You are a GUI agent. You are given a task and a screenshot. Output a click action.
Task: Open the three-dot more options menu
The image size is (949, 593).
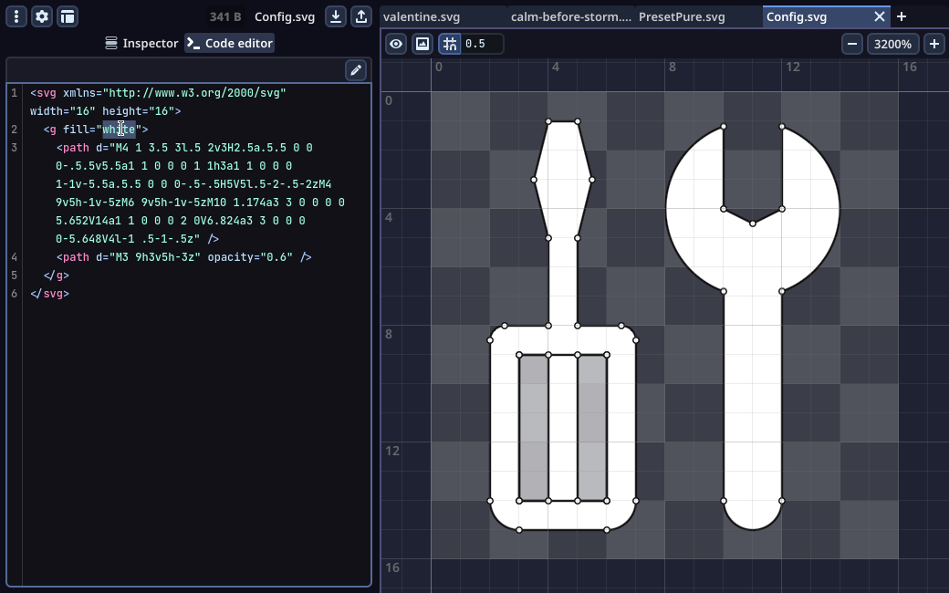pos(16,16)
